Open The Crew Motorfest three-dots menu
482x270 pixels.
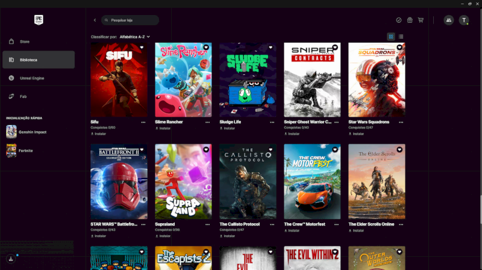337,224
